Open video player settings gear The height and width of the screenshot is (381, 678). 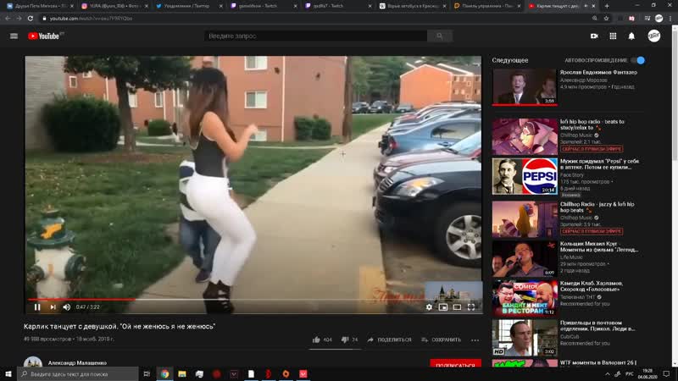[429, 307]
